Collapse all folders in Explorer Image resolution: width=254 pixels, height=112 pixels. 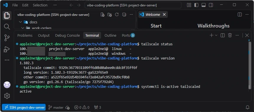(124, 15)
